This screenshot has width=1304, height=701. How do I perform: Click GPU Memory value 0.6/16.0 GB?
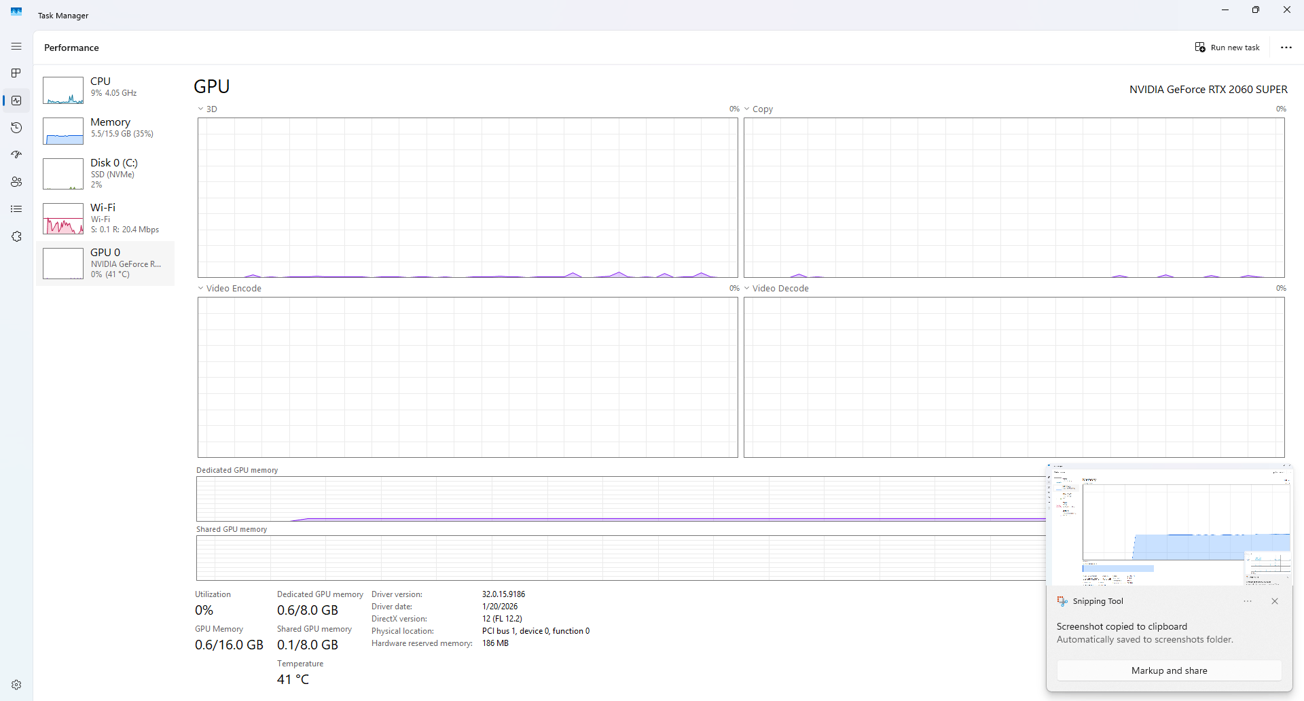tap(229, 645)
